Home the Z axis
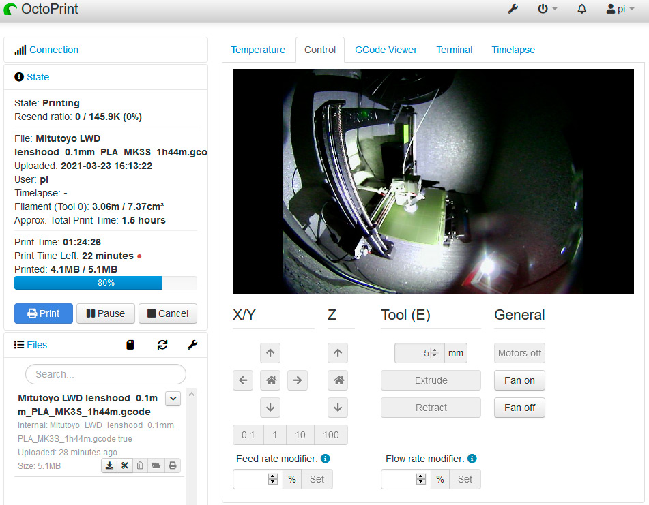The height and width of the screenshot is (505, 649). 337,380
